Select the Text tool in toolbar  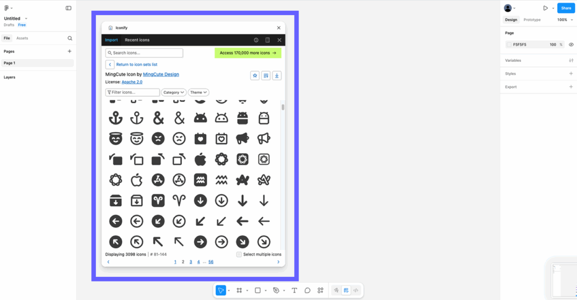click(x=294, y=290)
